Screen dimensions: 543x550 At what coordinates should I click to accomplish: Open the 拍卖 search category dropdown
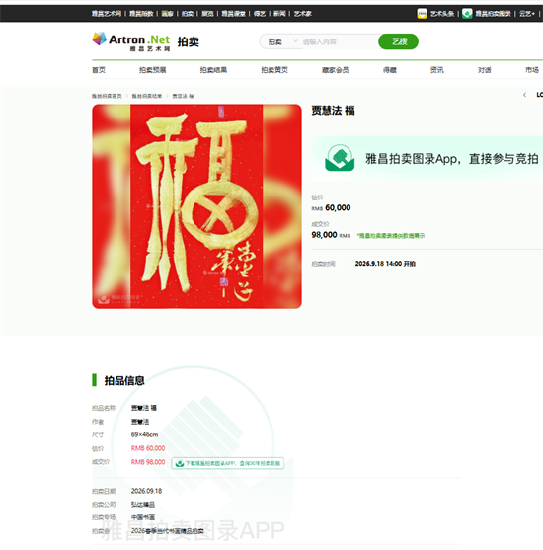pyautogui.click(x=282, y=41)
